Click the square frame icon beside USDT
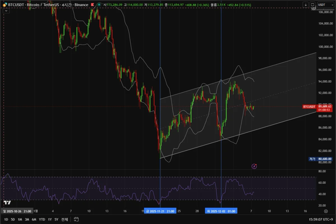 [312, 5]
